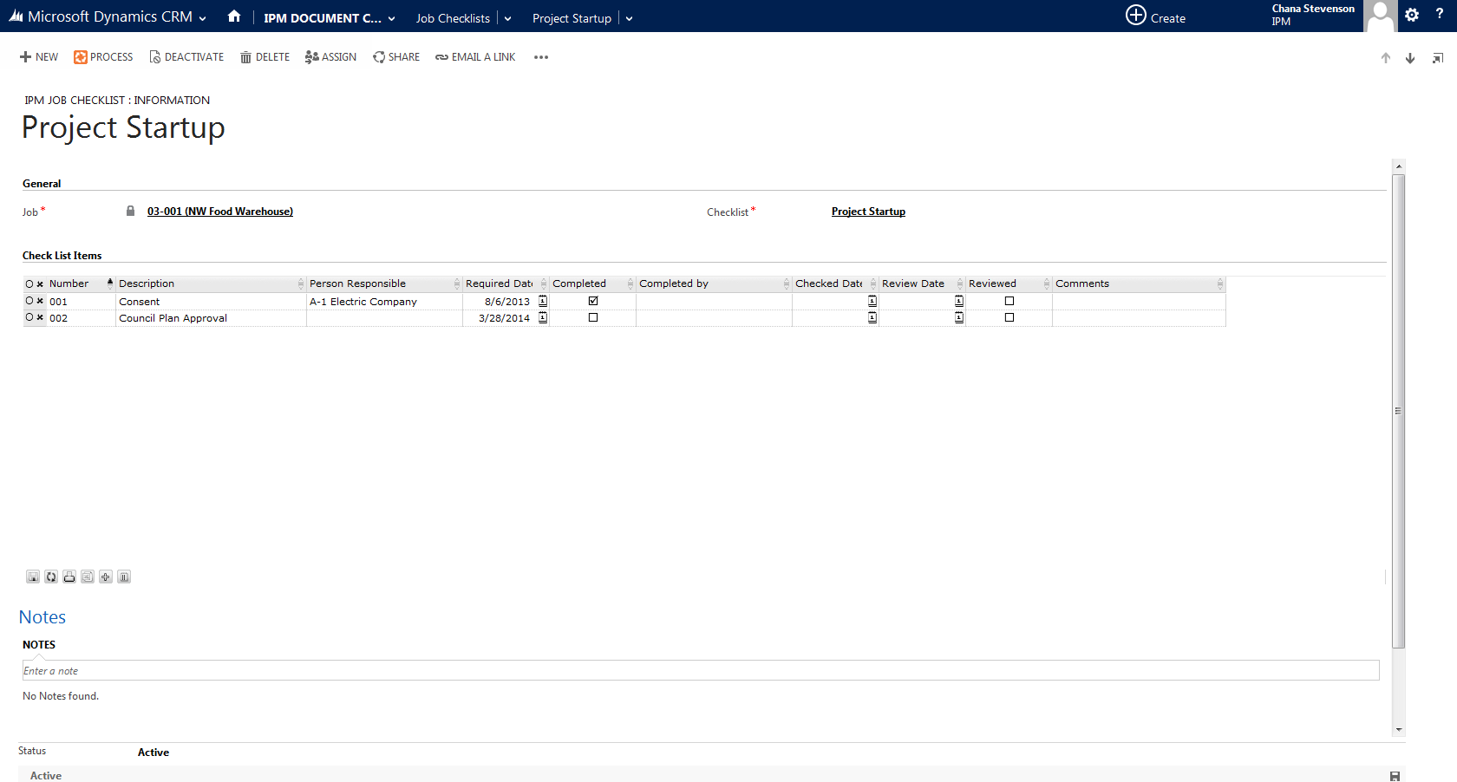The width and height of the screenshot is (1457, 782).
Task: Click the save icon in grid toolbar
Action: [x=33, y=577]
